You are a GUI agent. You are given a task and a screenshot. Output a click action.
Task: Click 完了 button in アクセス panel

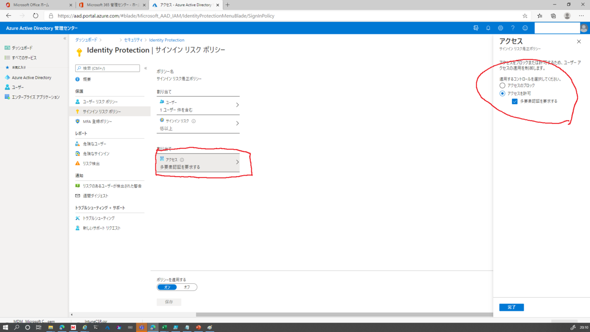(511, 307)
